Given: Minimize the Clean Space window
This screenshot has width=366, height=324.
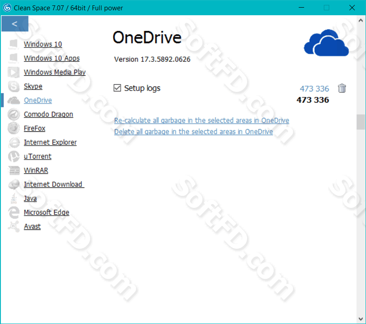Looking at the screenshot, I should tap(301, 8).
